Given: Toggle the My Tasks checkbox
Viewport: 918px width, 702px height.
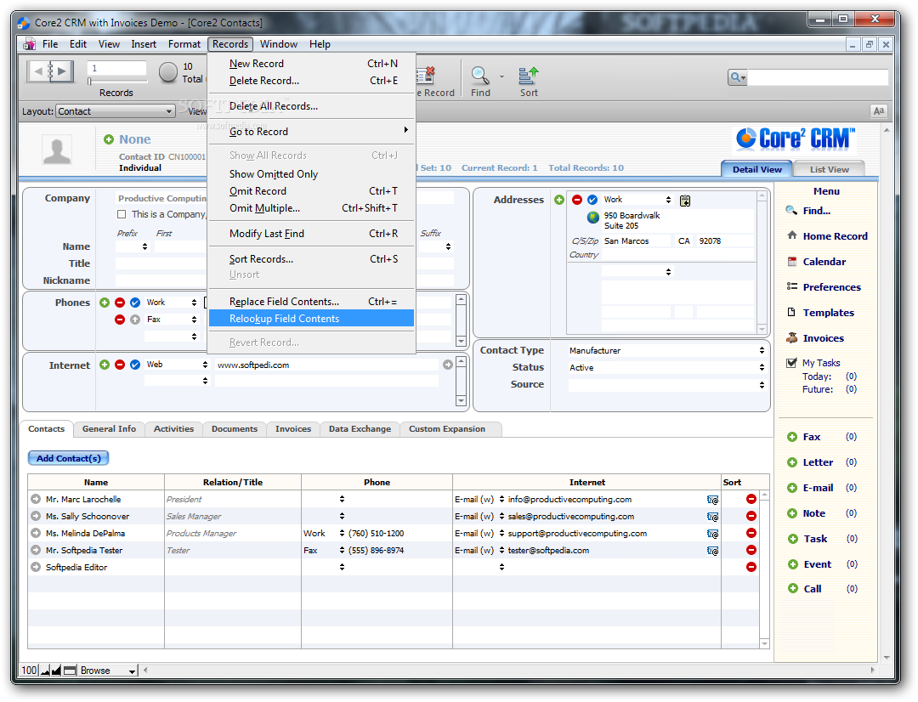Looking at the screenshot, I should click(x=791, y=362).
